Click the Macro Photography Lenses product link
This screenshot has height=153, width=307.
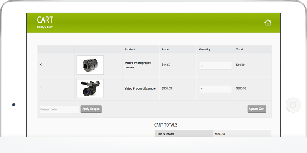coord(138,65)
